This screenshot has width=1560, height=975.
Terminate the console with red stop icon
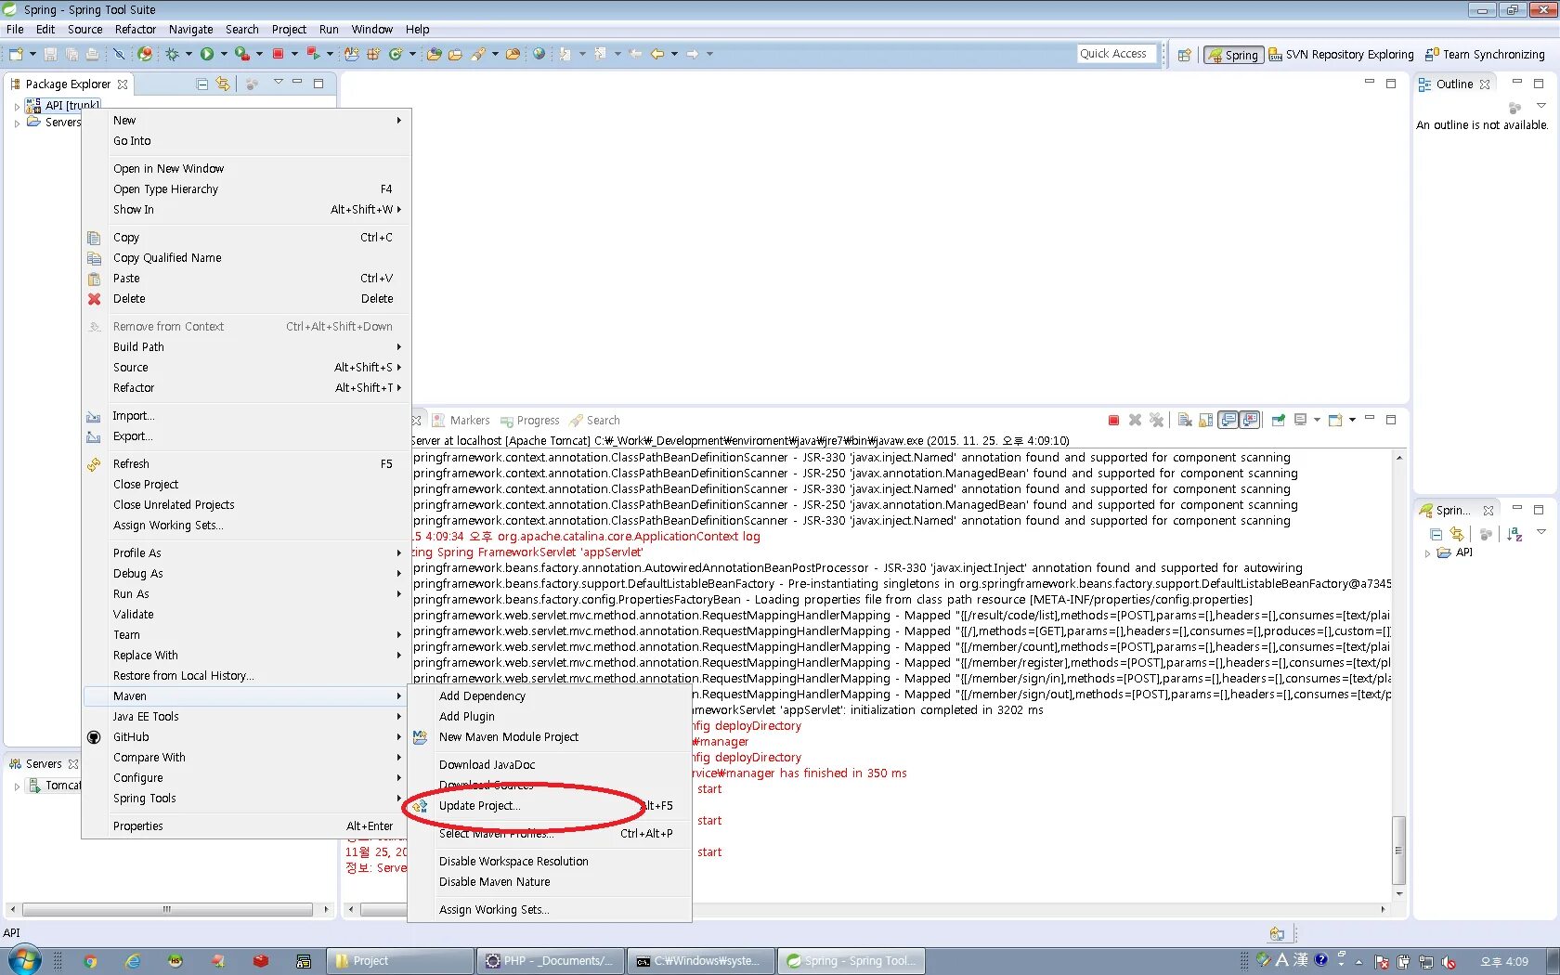(1113, 421)
